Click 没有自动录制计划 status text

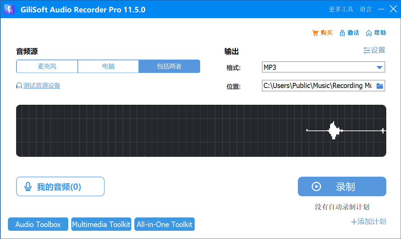pos(342,207)
